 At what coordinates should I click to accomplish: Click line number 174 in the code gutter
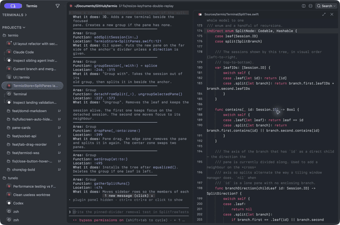[200, 31]
